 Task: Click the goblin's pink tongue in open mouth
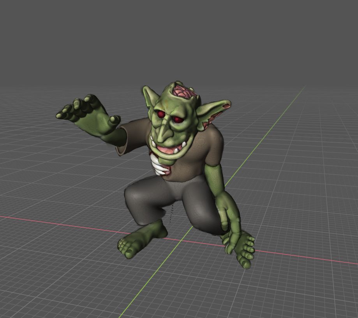(168, 150)
